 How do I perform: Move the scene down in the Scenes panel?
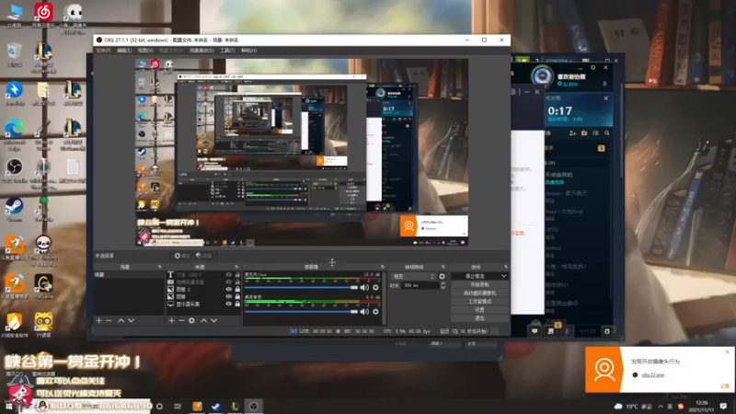click(x=132, y=320)
